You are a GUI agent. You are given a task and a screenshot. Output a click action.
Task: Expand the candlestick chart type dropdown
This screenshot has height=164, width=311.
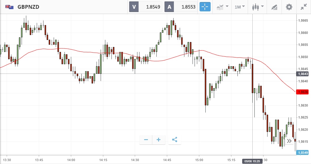click(258, 7)
